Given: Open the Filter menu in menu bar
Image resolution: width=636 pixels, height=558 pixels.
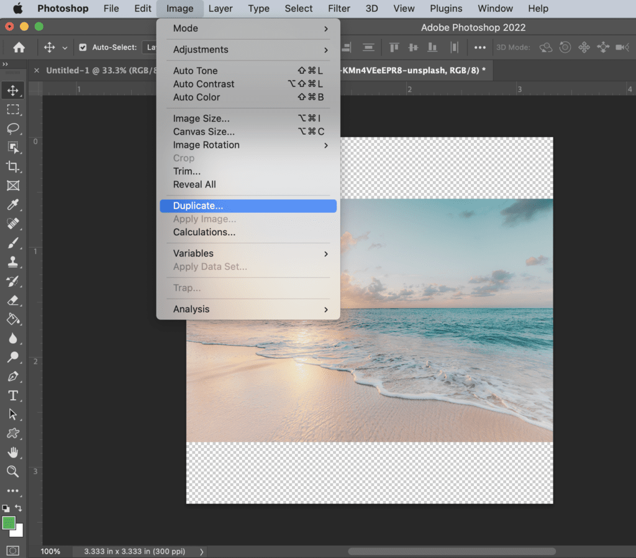Looking at the screenshot, I should click(x=338, y=9).
